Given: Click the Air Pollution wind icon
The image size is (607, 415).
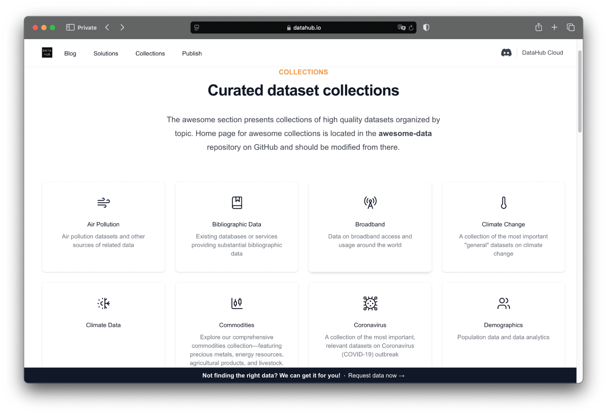Looking at the screenshot, I should (x=103, y=202).
